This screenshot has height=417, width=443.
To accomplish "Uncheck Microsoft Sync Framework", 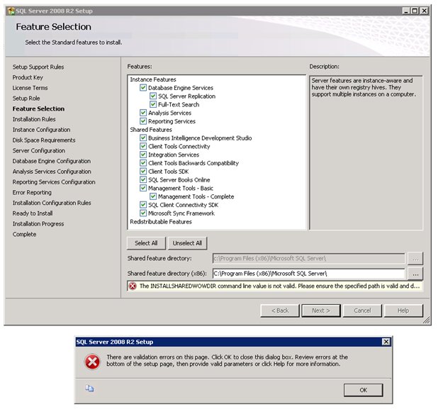I will click(143, 213).
